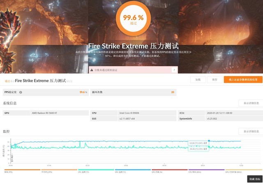Viewport: 263px width, 188px height.
Task: Click the lower Fire Strike Extreme 压力测试 result title
Action: click(x=40, y=81)
